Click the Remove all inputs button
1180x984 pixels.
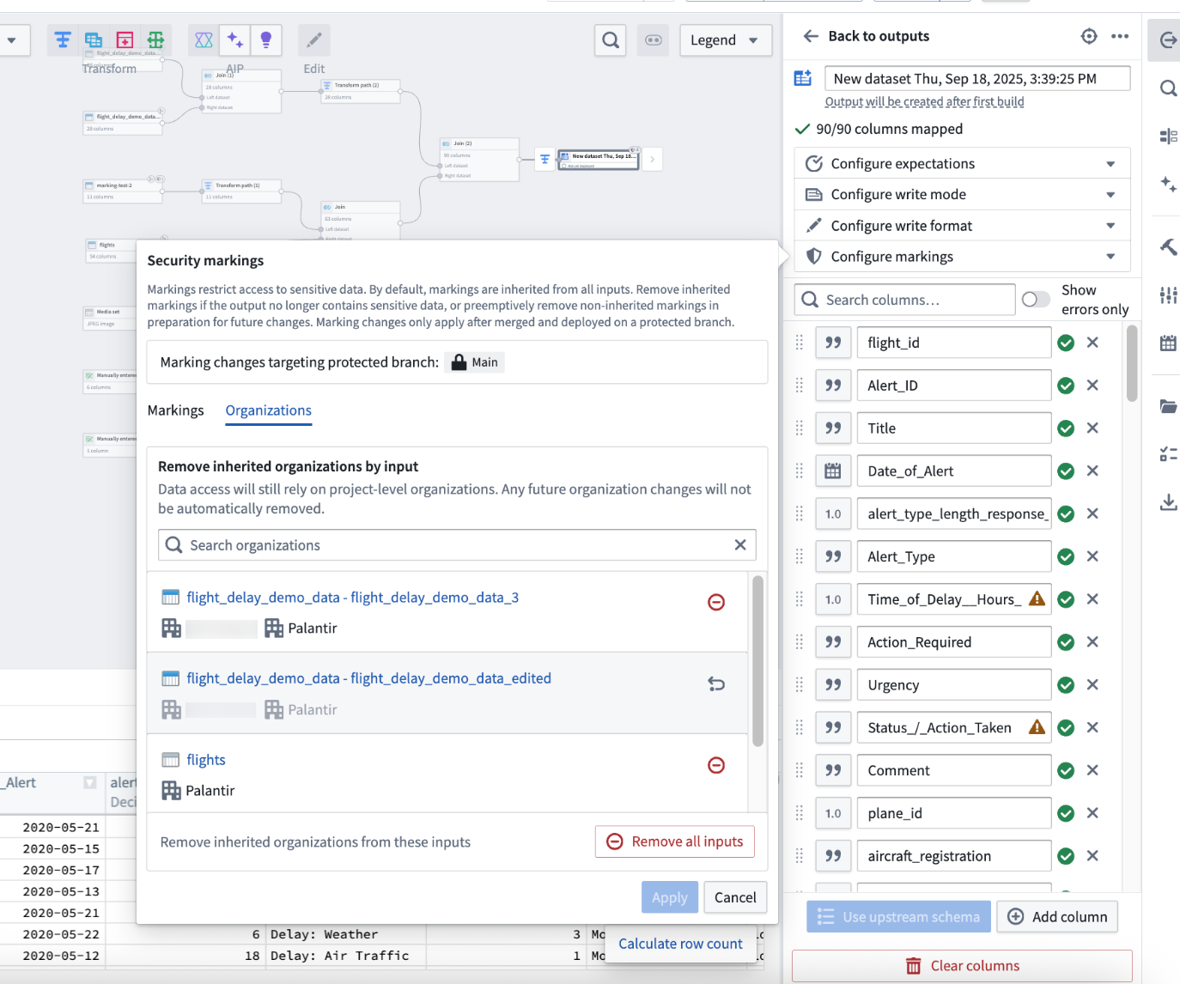click(x=675, y=841)
